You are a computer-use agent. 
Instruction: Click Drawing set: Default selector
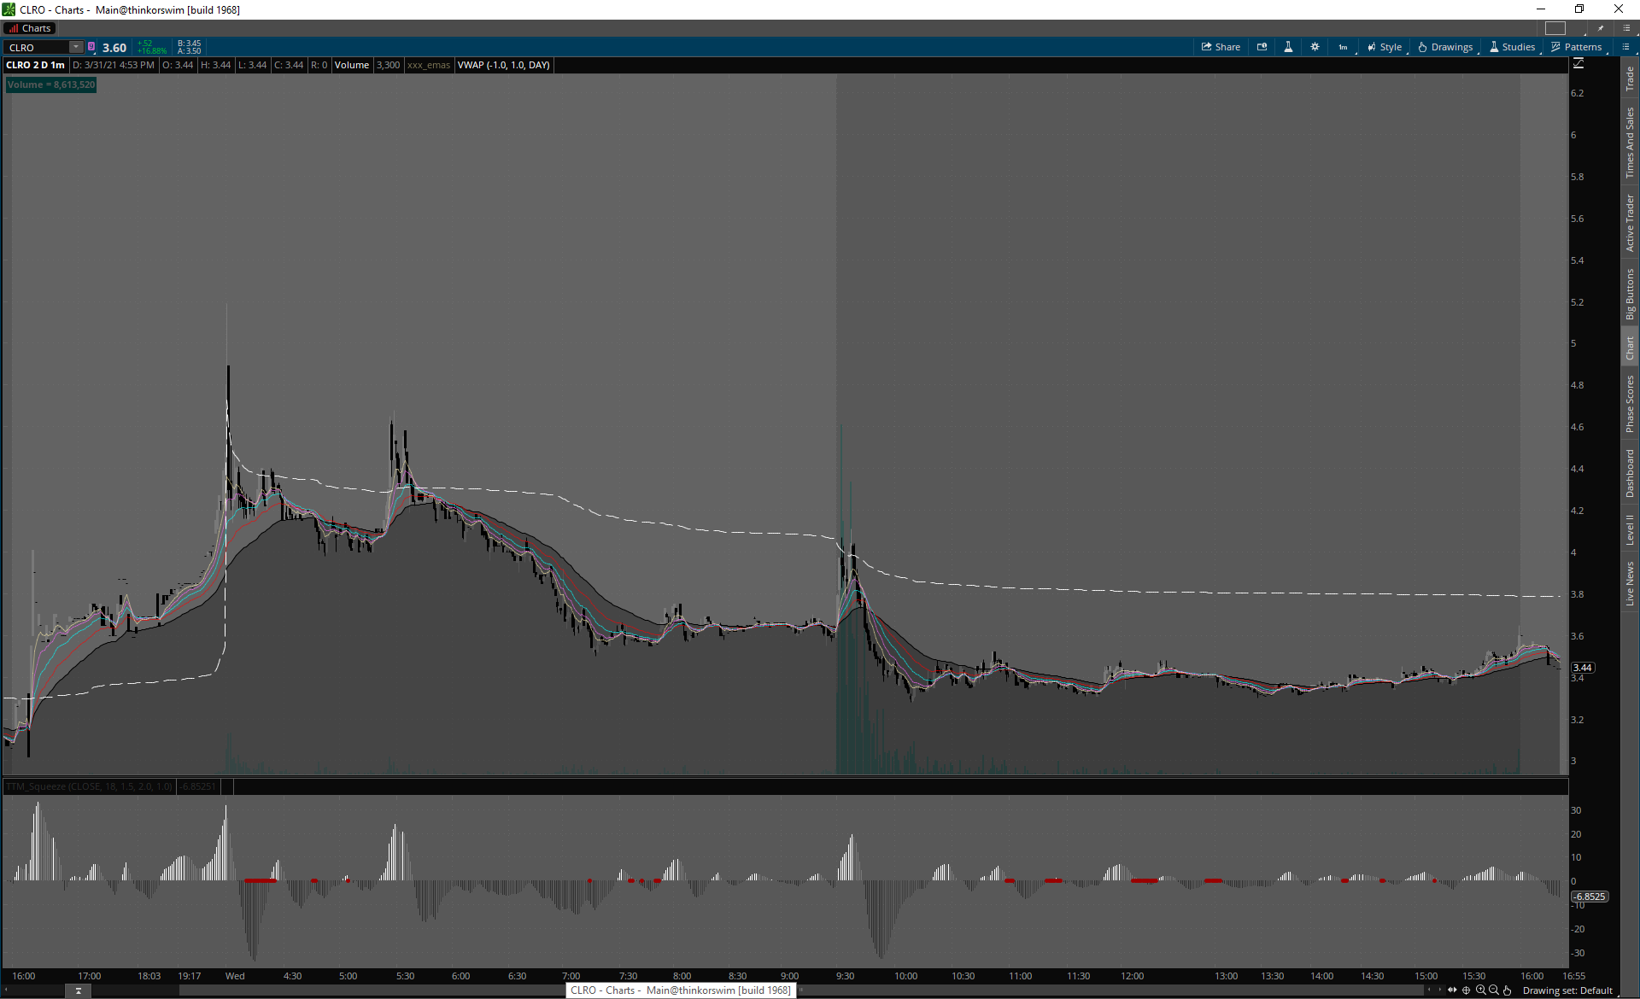click(1567, 990)
